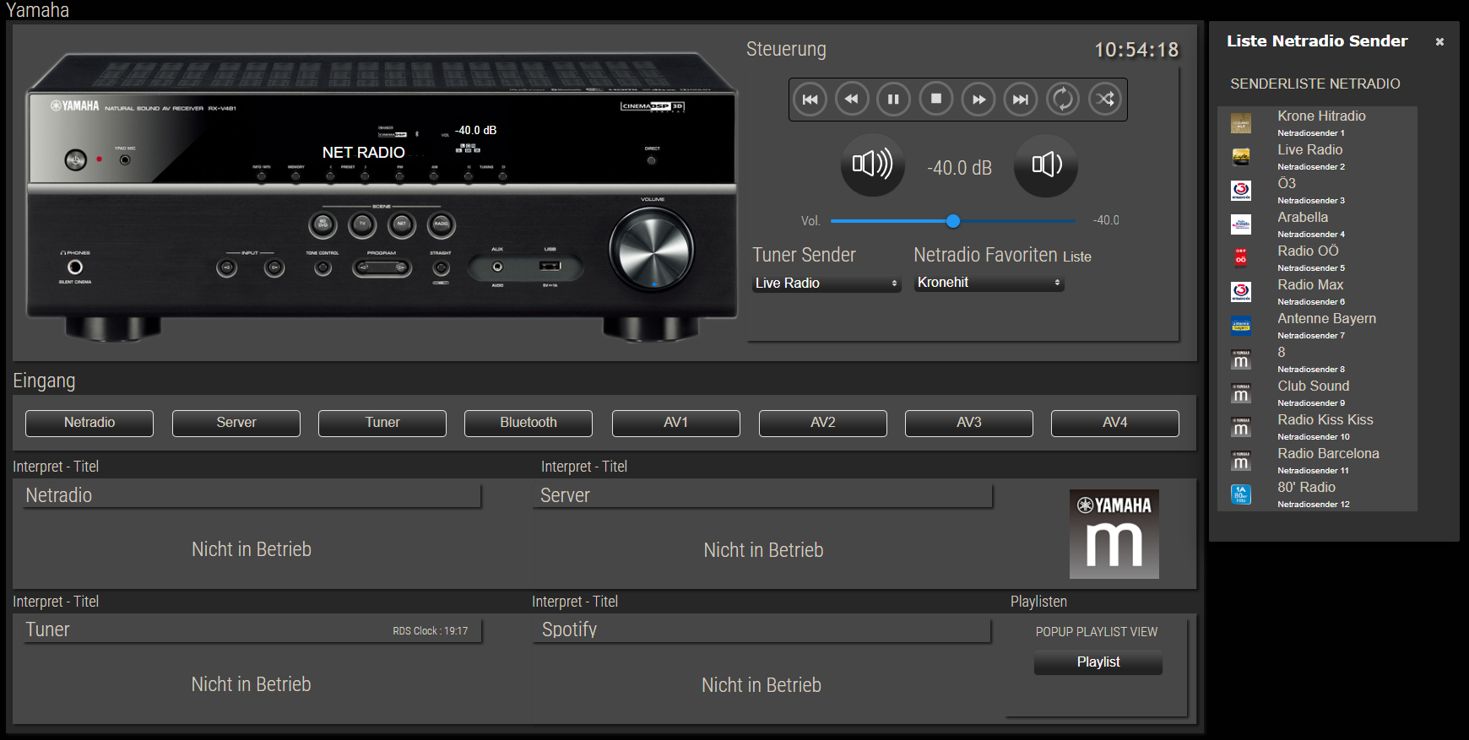
Task: Click the NET RADIO display on receiver
Action: pyautogui.click(x=363, y=153)
